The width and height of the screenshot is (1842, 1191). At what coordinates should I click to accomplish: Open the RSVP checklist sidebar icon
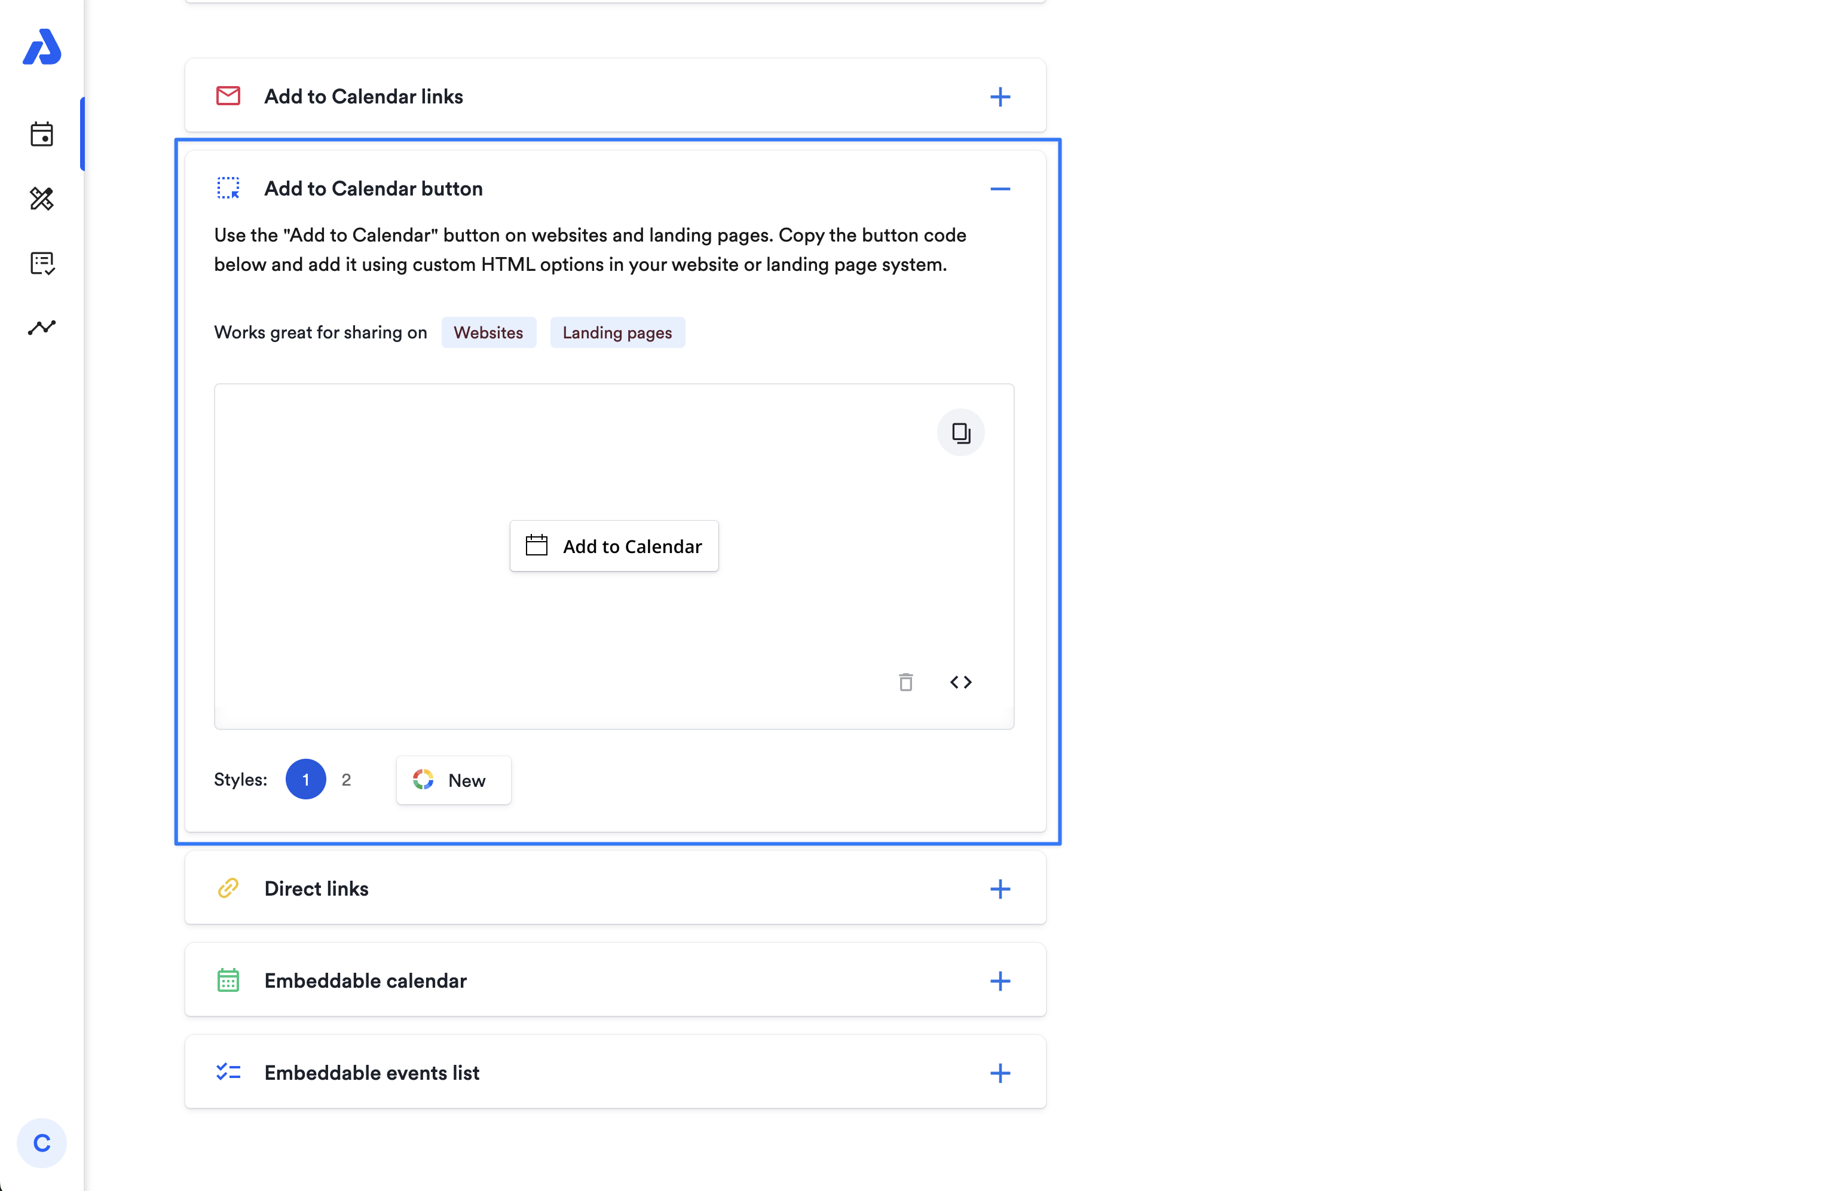(x=42, y=264)
